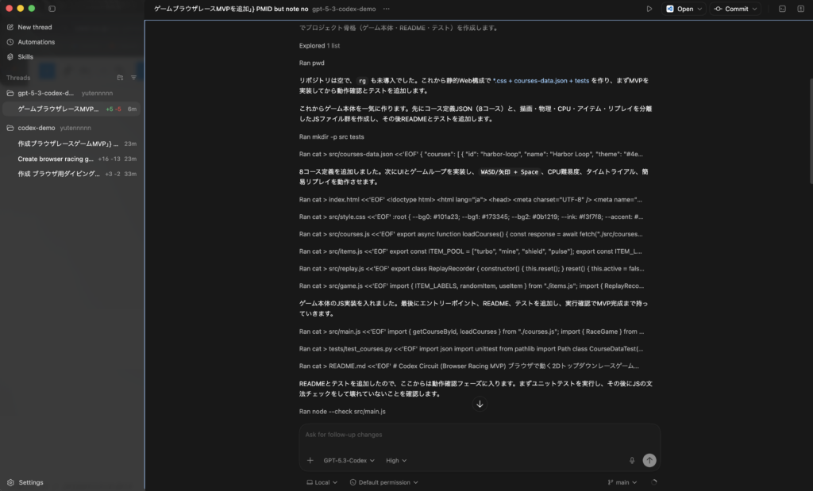Open the GPT-5.3-Codex model dropdown

tap(349, 460)
